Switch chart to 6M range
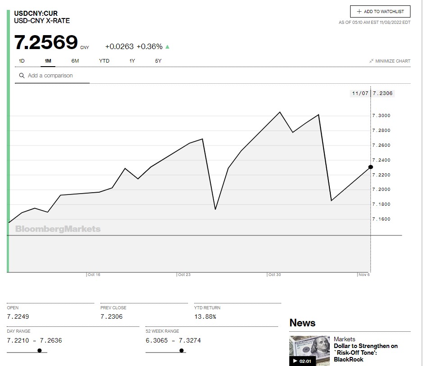 [x=75, y=61]
